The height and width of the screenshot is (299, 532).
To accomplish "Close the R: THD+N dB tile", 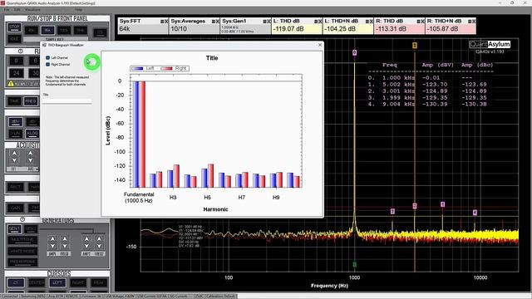I will pyautogui.click(x=473, y=22).
